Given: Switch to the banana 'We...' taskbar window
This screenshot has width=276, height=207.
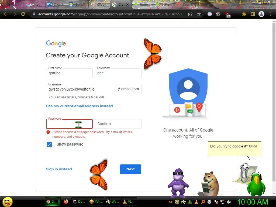Looking at the screenshot, I should point(113,202).
